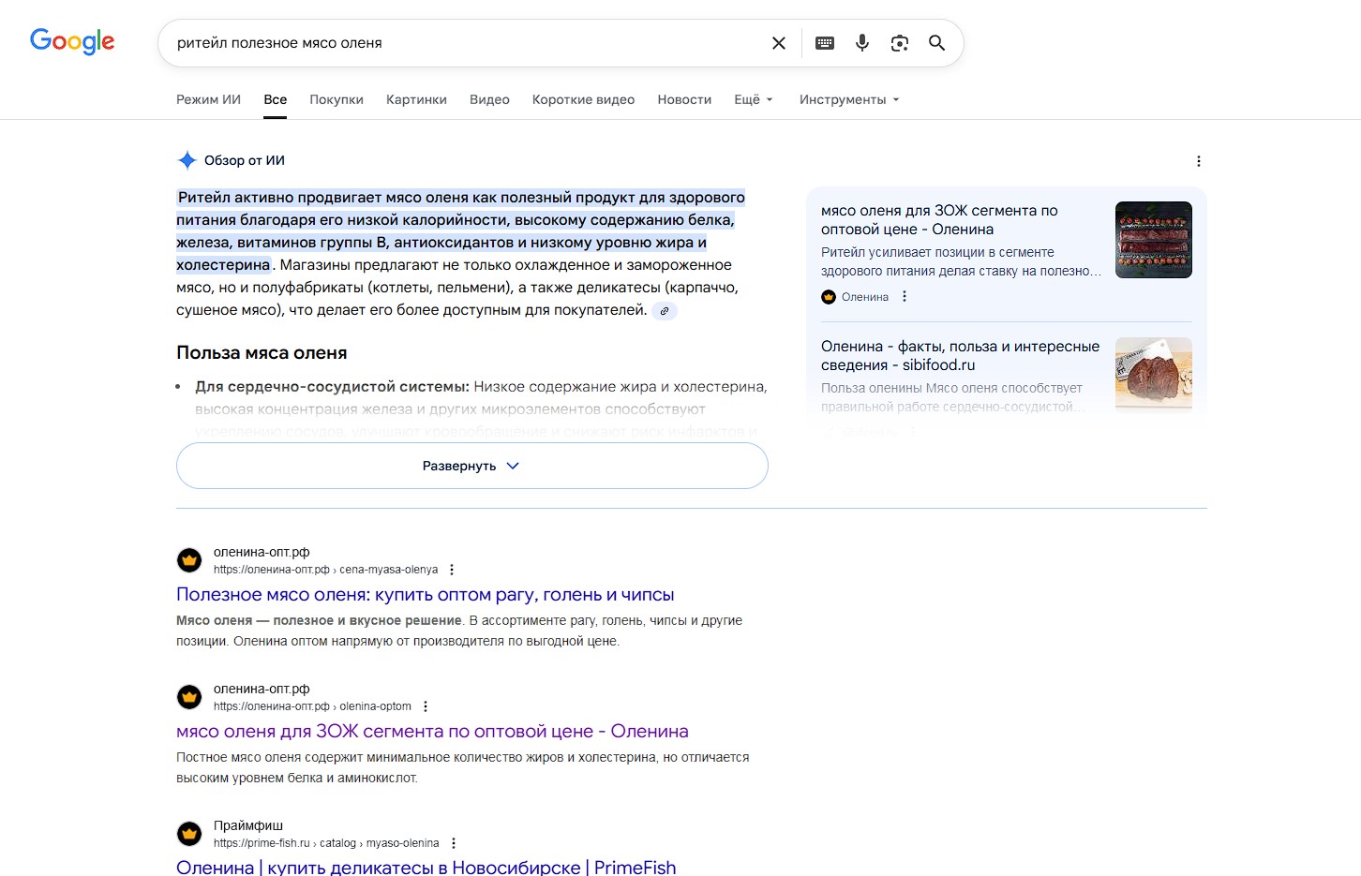1361x876 pixels.
Task: Click the venison meat thumbnail in sibifood card
Action: click(x=1153, y=374)
